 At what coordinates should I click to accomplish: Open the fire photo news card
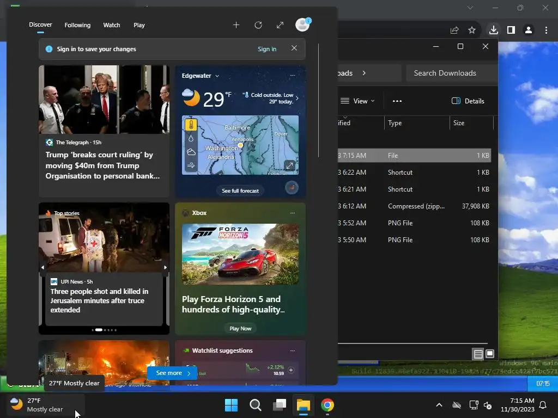(x=104, y=362)
